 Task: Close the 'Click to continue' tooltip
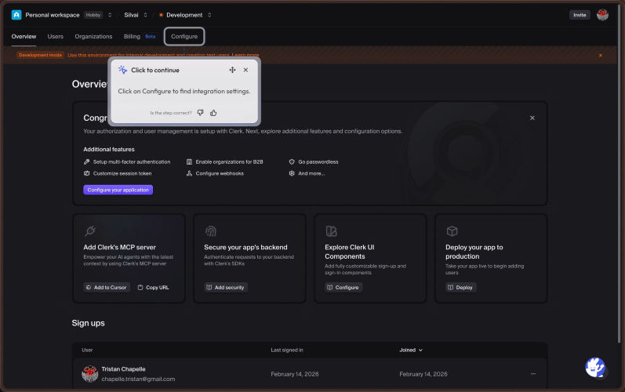click(x=245, y=70)
